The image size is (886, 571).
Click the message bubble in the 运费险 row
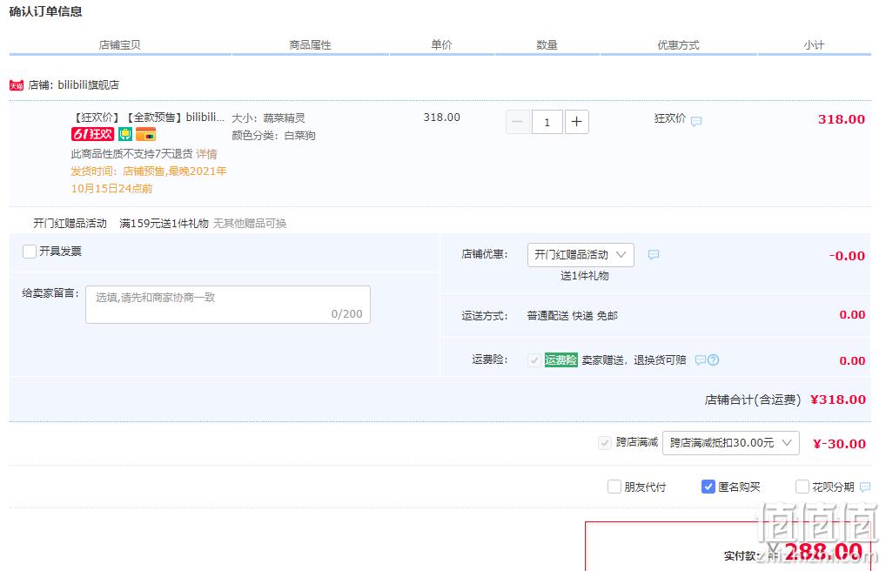pyautogui.click(x=700, y=360)
